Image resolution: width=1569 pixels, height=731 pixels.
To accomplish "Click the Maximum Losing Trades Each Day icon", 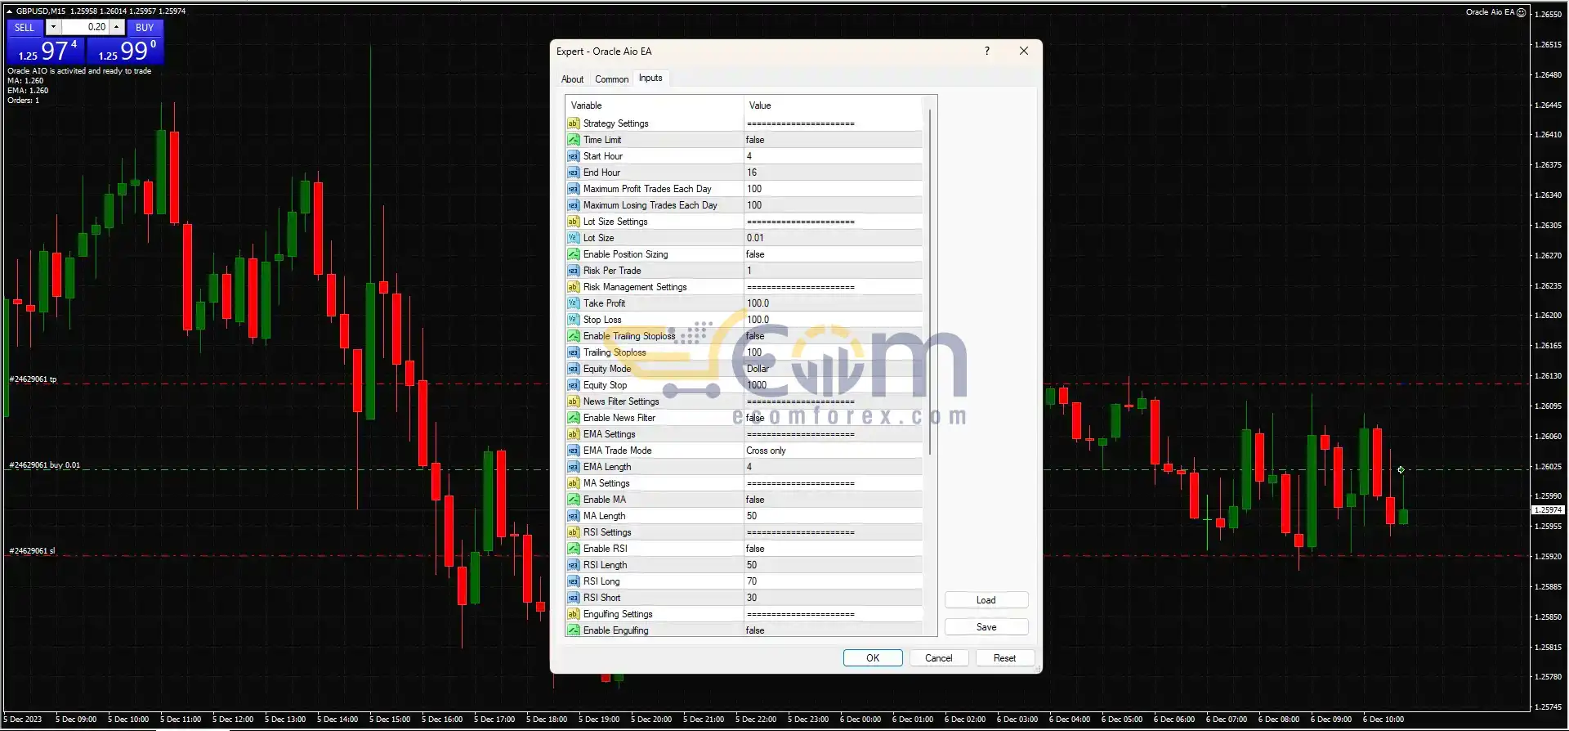I will pos(573,205).
